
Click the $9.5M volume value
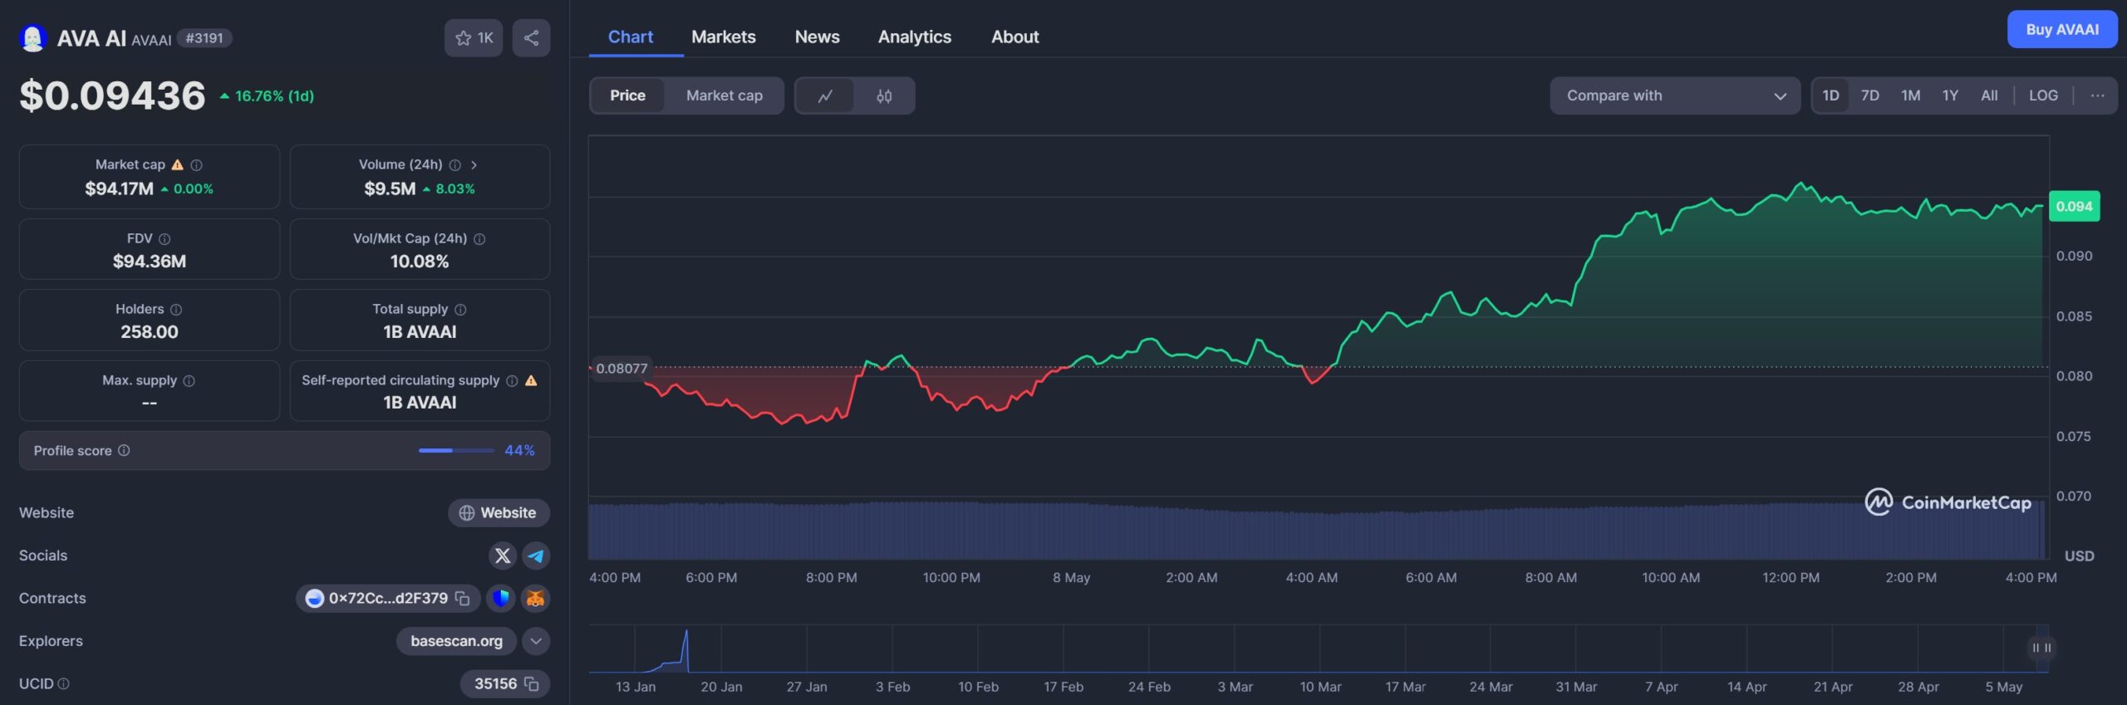click(x=390, y=188)
